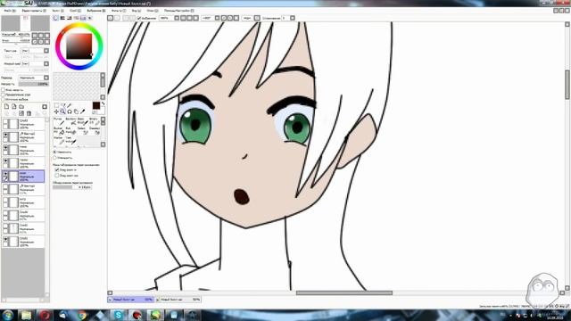Click the canvas vertical scrollbar thumb

click(x=567, y=84)
